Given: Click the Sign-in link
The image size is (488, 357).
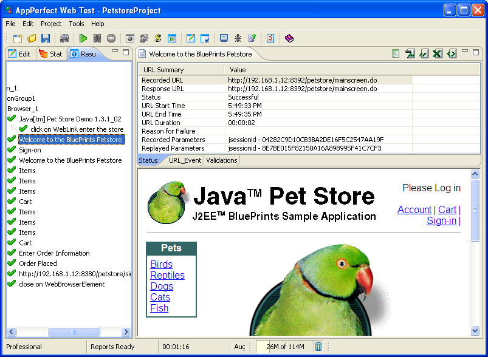Looking at the screenshot, I should [x=441, y=221].
